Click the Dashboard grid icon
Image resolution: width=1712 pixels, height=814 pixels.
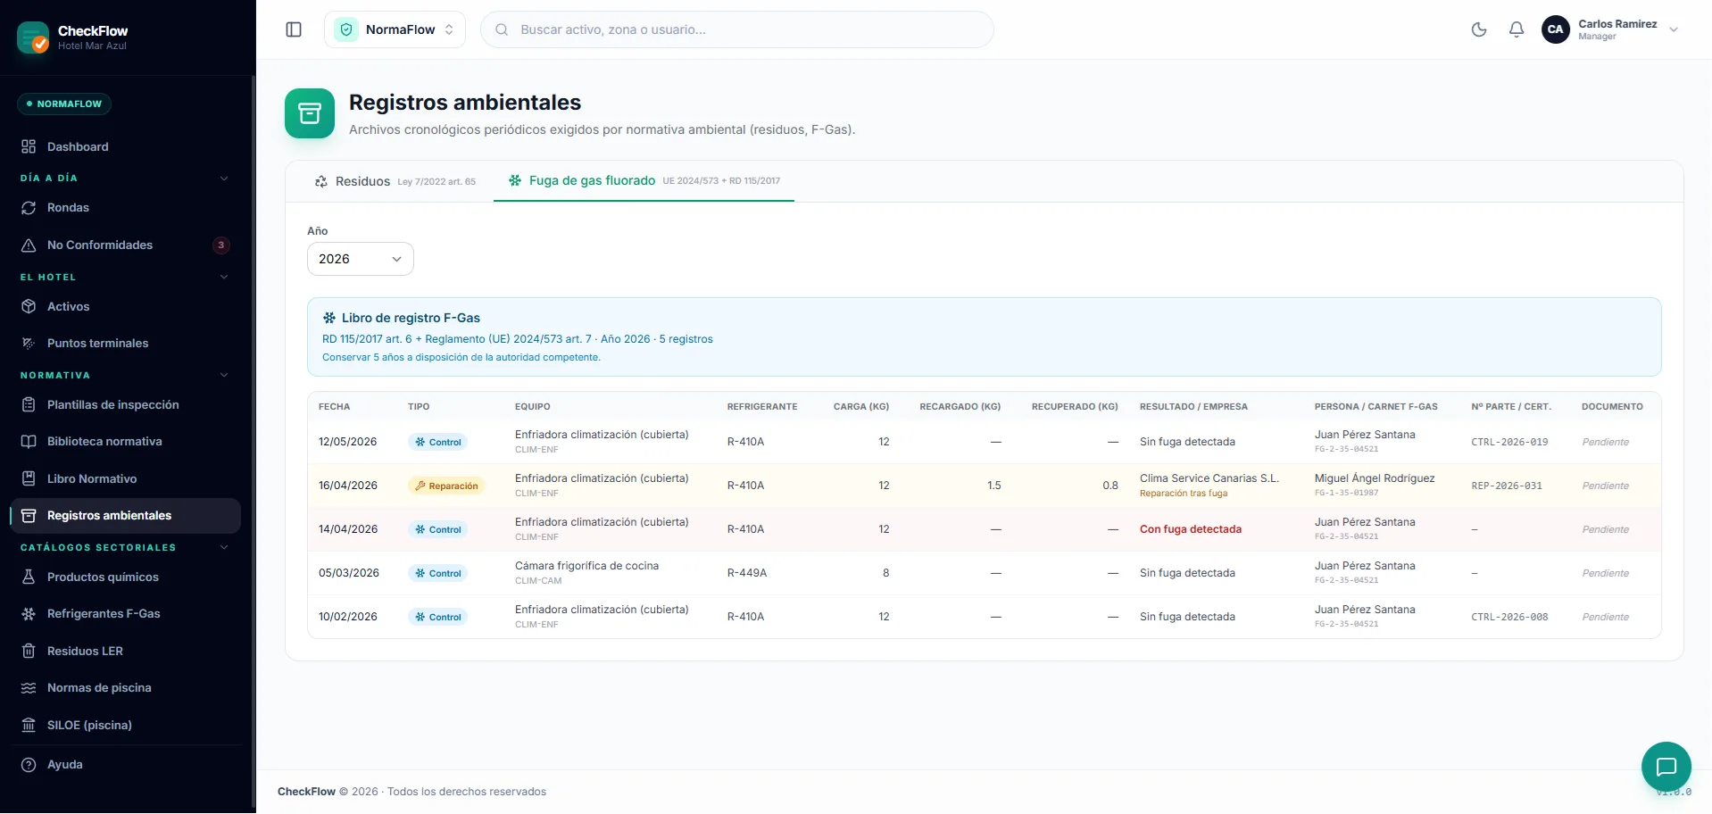pos(29,146)
